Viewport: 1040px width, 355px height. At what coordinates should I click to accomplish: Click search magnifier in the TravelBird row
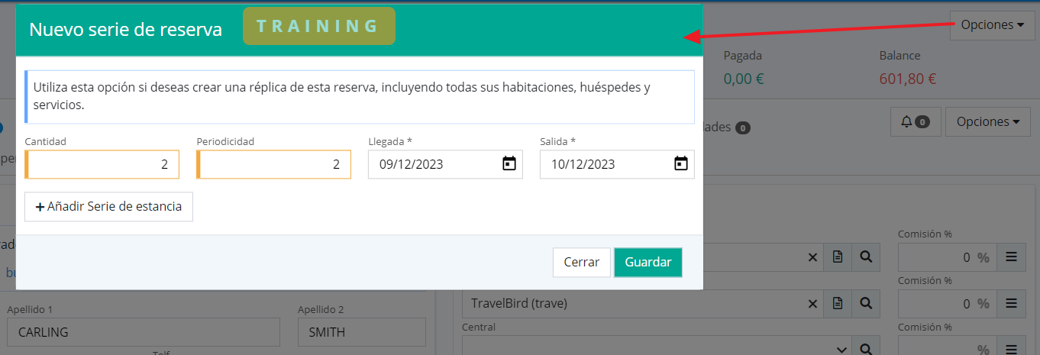coord(866,304)
